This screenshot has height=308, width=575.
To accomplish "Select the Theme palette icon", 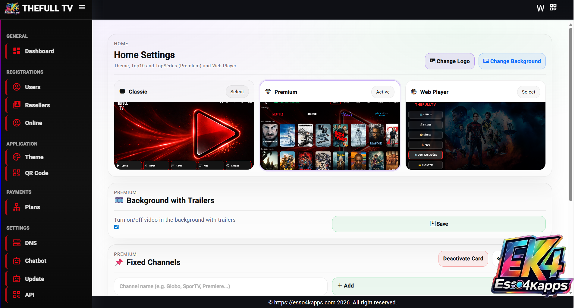I will tap(17, 157).
